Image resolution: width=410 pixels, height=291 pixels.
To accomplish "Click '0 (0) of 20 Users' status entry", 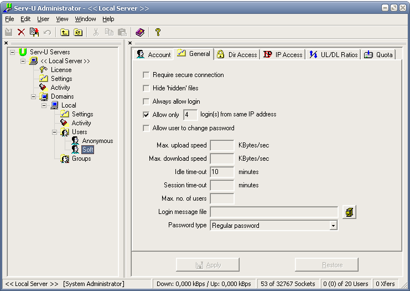I will coord(346,284).
